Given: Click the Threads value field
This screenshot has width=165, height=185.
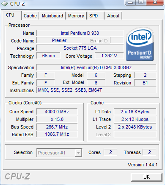Looking at the screenshot, I should point(149,152).
